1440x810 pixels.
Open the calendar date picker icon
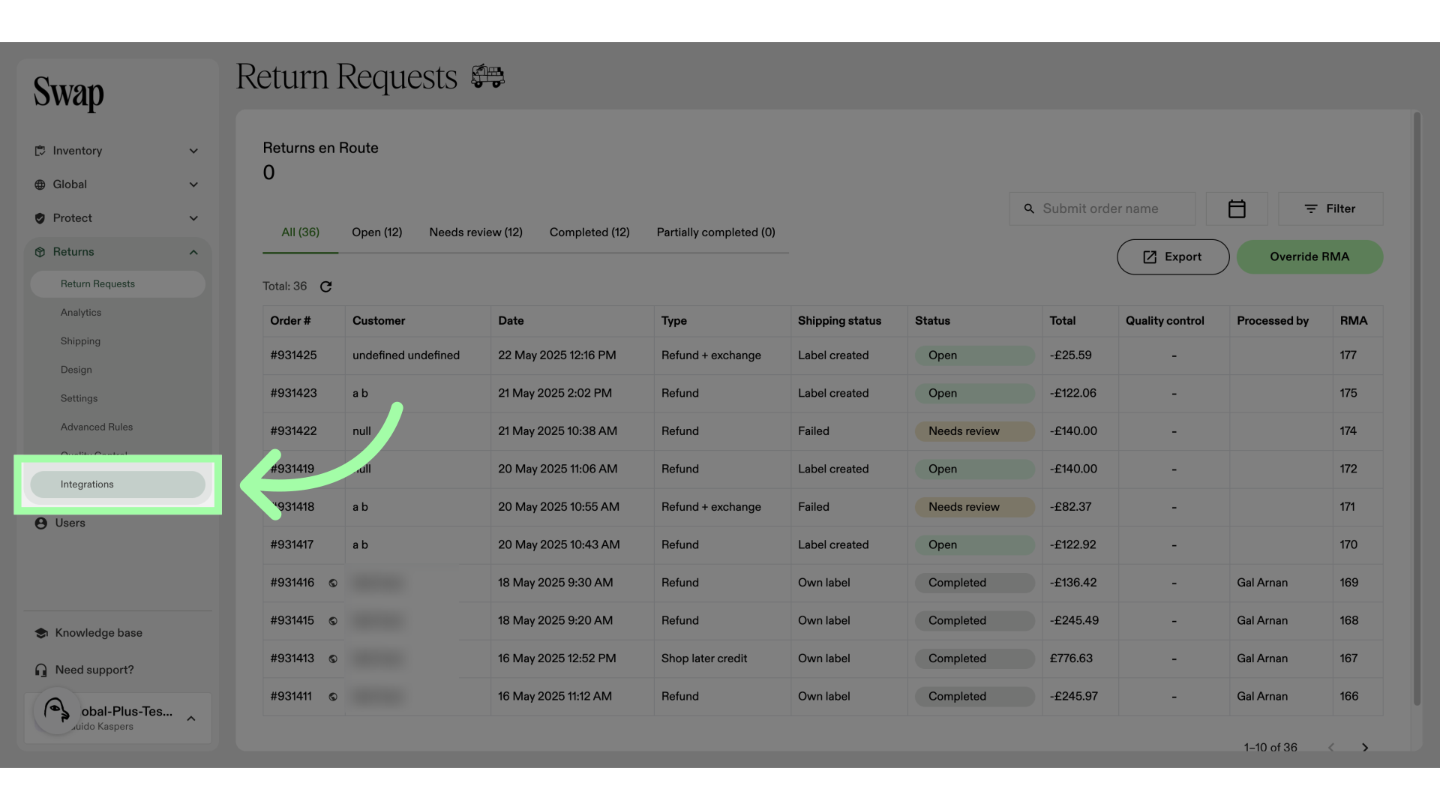1237,208
